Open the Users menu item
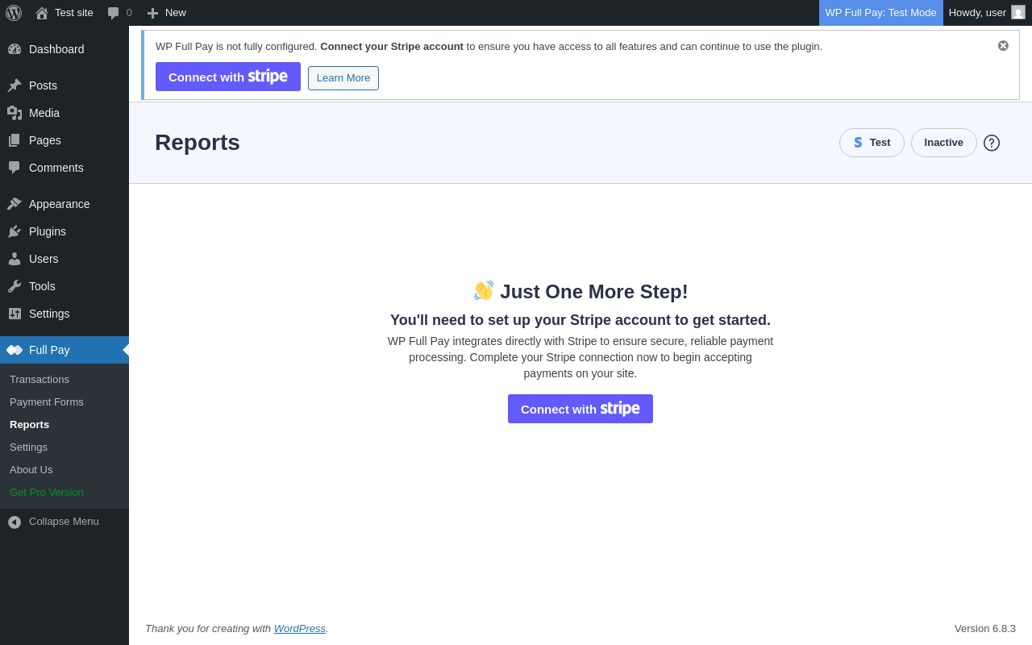The height and width of the screenshot is (645, 1032). (x=64, y=259)
